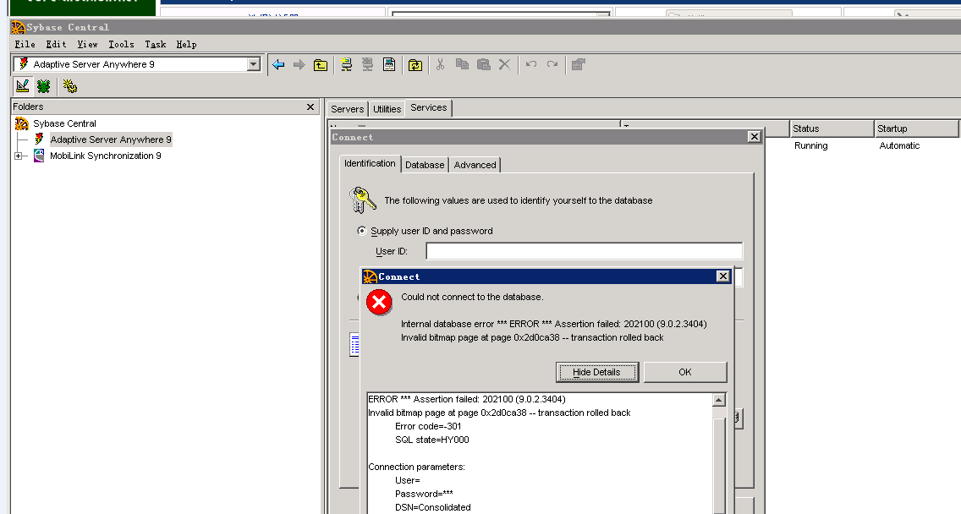Click the Running status cell

tap(810, 145)
